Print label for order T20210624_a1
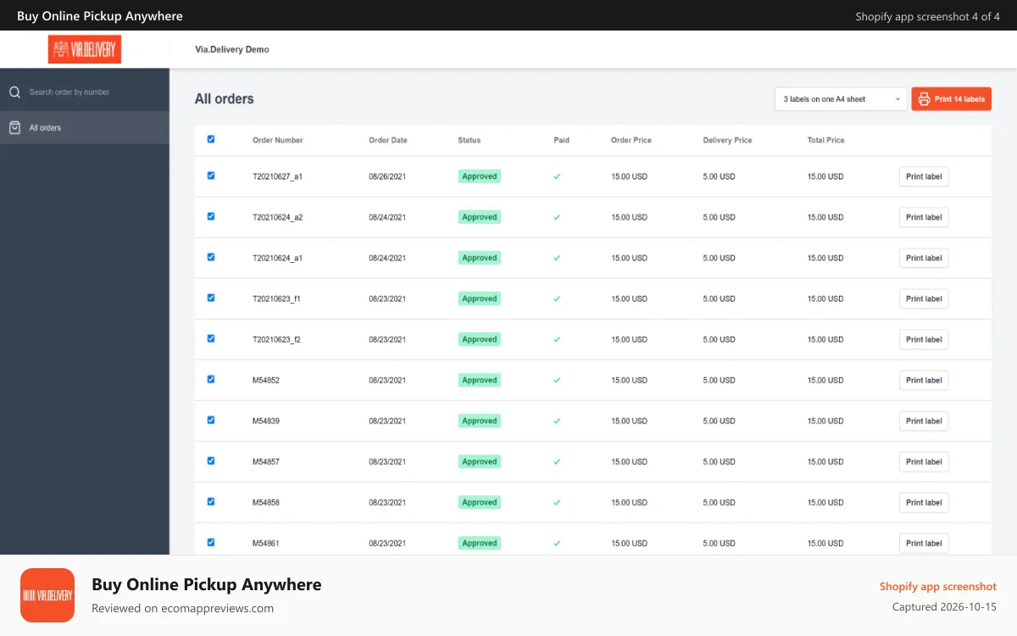This screenshot has width=1017, height=636. [x=924, y=258]
